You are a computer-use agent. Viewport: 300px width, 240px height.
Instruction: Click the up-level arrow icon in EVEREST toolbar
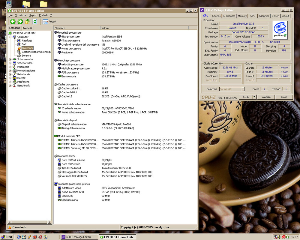(x=28, y=21)
